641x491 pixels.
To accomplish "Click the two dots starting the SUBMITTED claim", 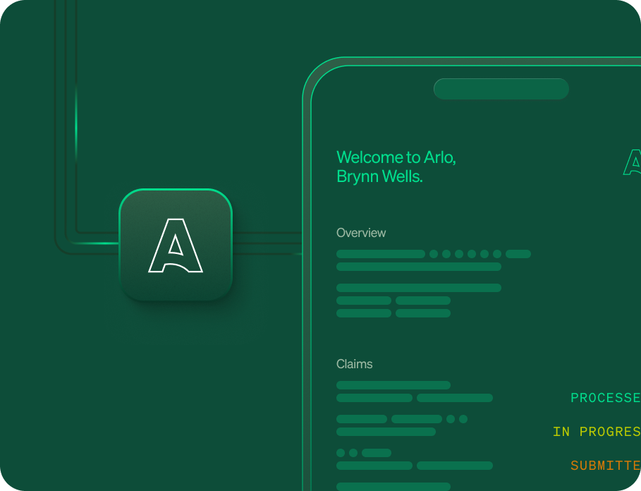I will tap(347, 453).
